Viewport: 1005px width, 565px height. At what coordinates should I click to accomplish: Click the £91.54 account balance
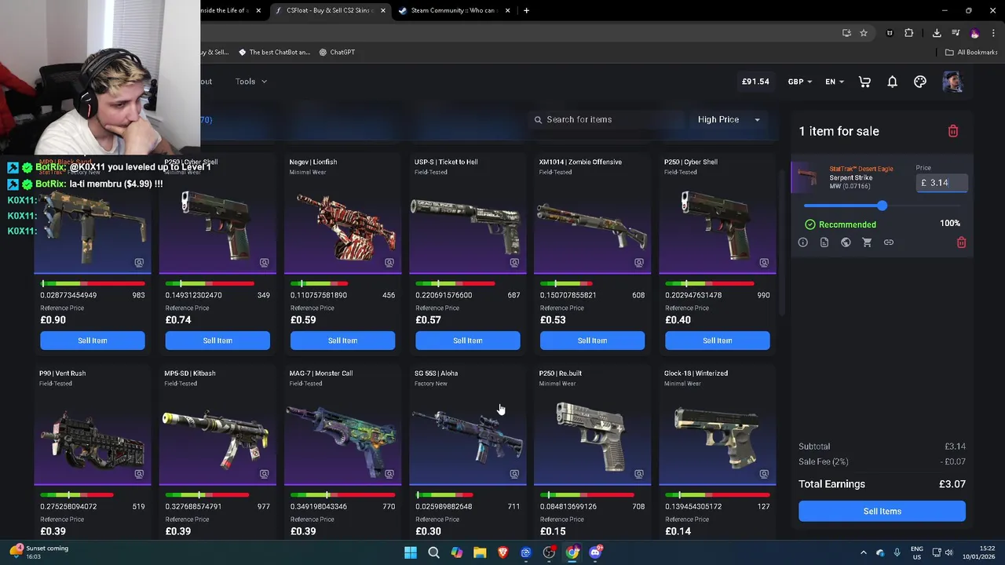(x=755, y=82)
